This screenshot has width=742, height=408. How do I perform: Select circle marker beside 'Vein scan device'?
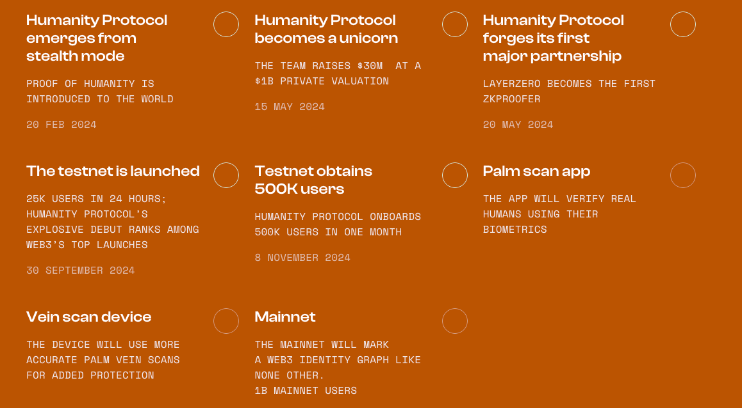click(x=226, y=321)
